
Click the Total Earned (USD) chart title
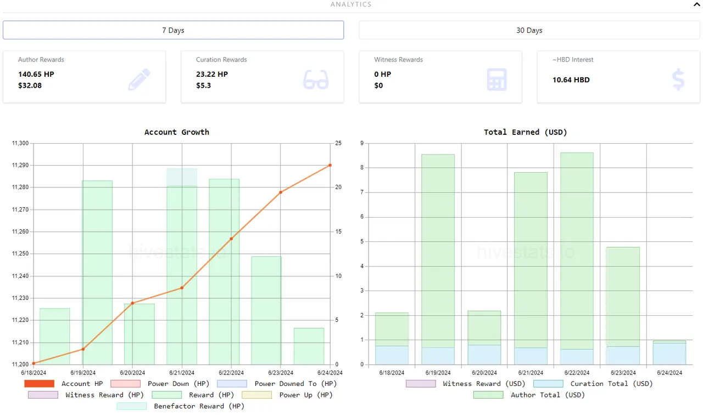tap(526, 132)
